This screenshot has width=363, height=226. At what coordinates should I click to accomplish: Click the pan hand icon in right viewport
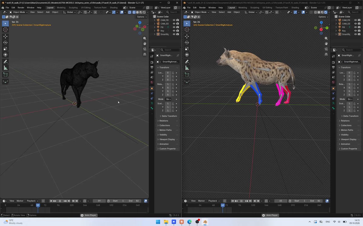click(x=326, y=44)
